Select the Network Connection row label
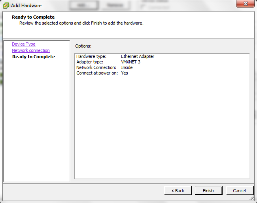 (96, 67)
